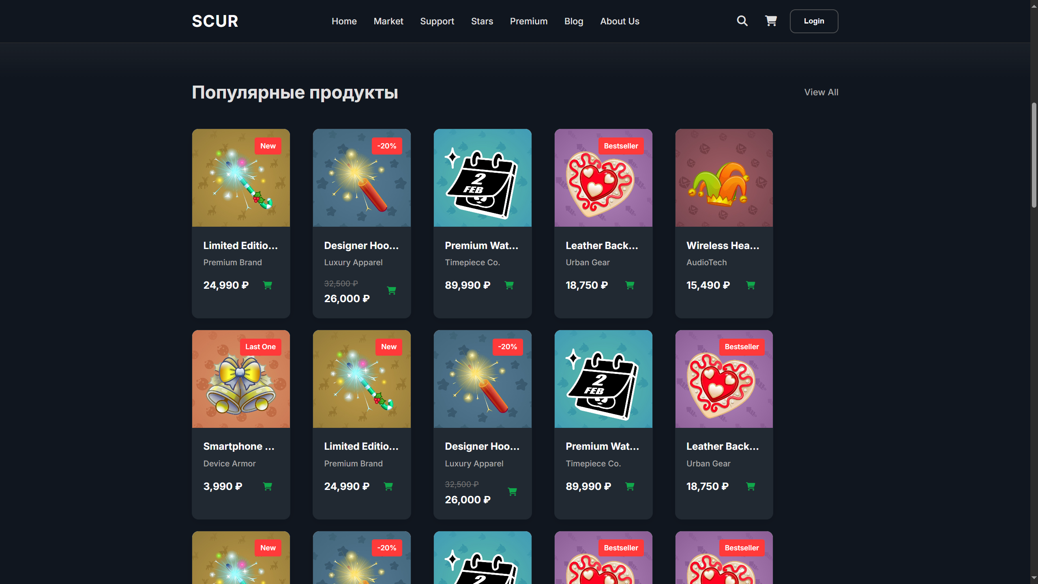1038x584 pixels.
Task: Select Wireless Hea... product title
Action: click(723, 245)
